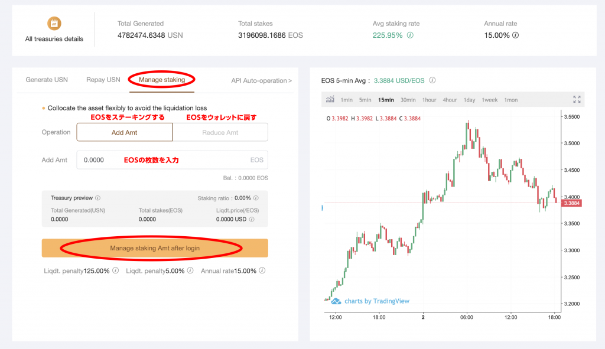
Task: Open the Repay USN tab
Action: point(103,80)
